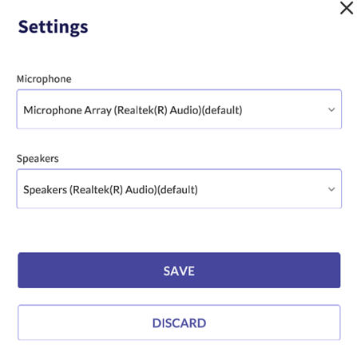Click the purple SAVE button
Screen dimensions: 357x356
(x=179, y=271)
